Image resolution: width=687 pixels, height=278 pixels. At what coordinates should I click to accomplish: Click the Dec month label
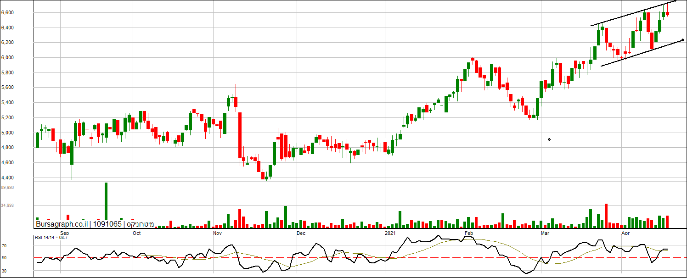pos(301,234)
